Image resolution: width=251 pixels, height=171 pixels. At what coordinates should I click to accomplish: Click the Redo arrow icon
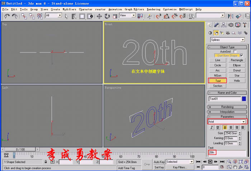click(x=15, y=16)
